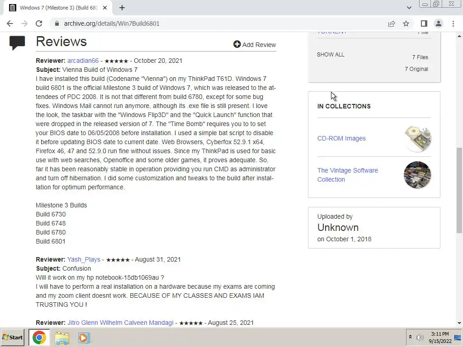Click the padlock site info icon
This screenshot has width=463, height=347.
(57, 23)
